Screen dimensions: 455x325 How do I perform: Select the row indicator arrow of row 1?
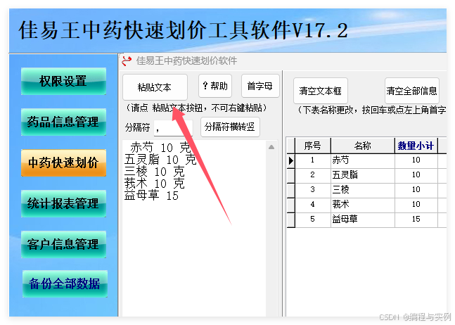tap(290, 161)
